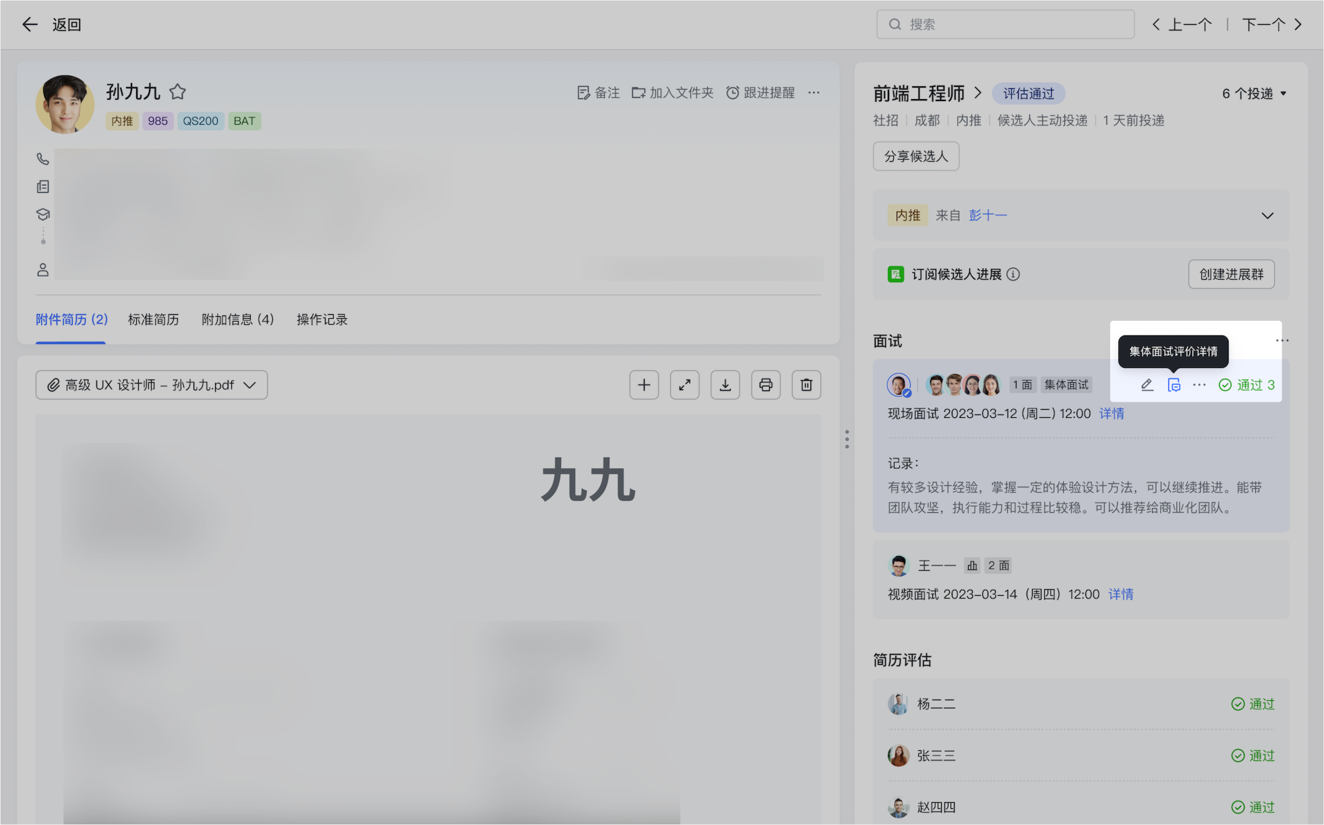
Task: Open the 6 个投递 applications dropdown
Action: pos(1254,94)
